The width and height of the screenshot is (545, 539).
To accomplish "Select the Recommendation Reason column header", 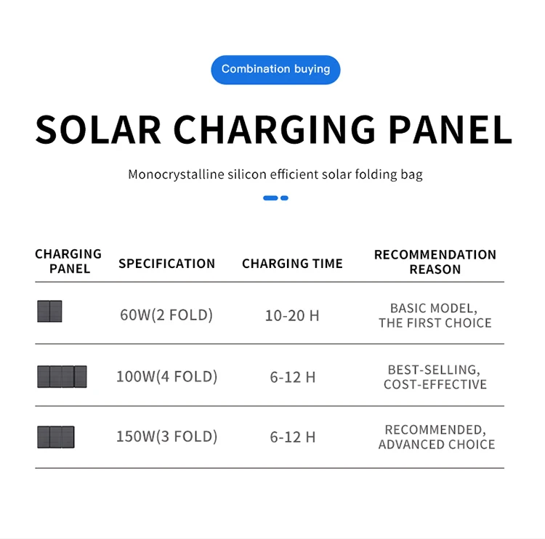I will coord(435,262).
